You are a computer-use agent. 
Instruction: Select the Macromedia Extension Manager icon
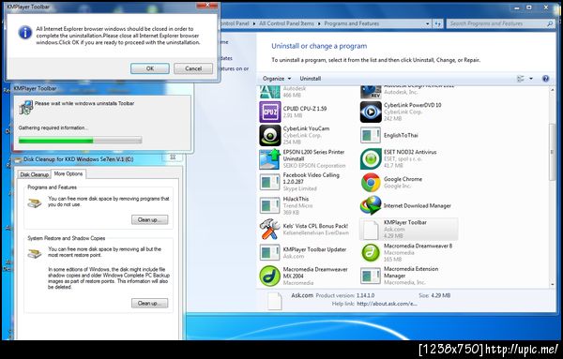point(371,277)
